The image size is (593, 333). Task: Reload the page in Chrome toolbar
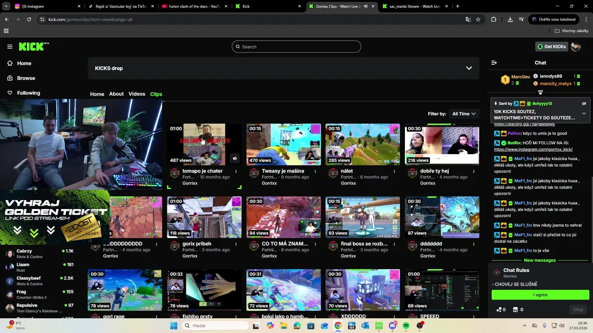[29, 19]
